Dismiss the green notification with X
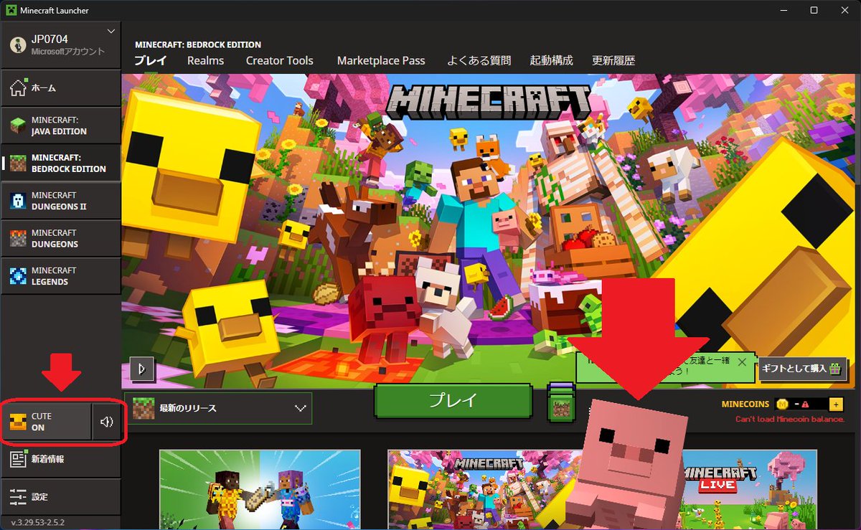Viewport: 861px width, 530px height. 743,361
